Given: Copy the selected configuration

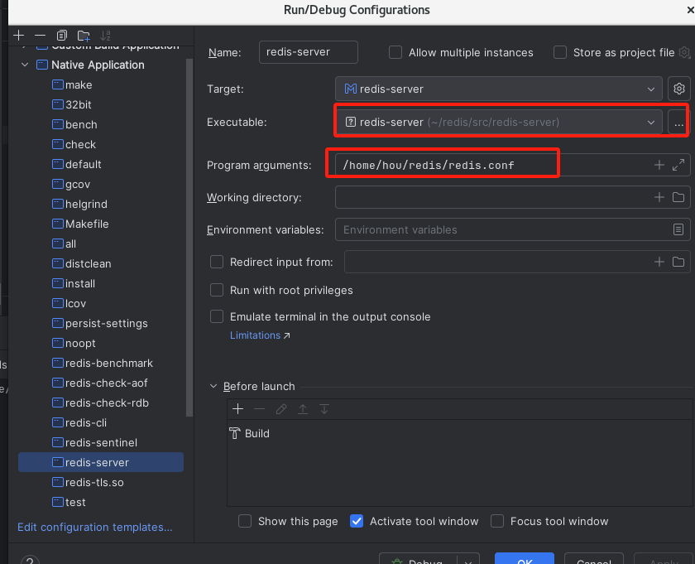Looking at the screenshot, I should pyautogui.click(x=61, y=36).
